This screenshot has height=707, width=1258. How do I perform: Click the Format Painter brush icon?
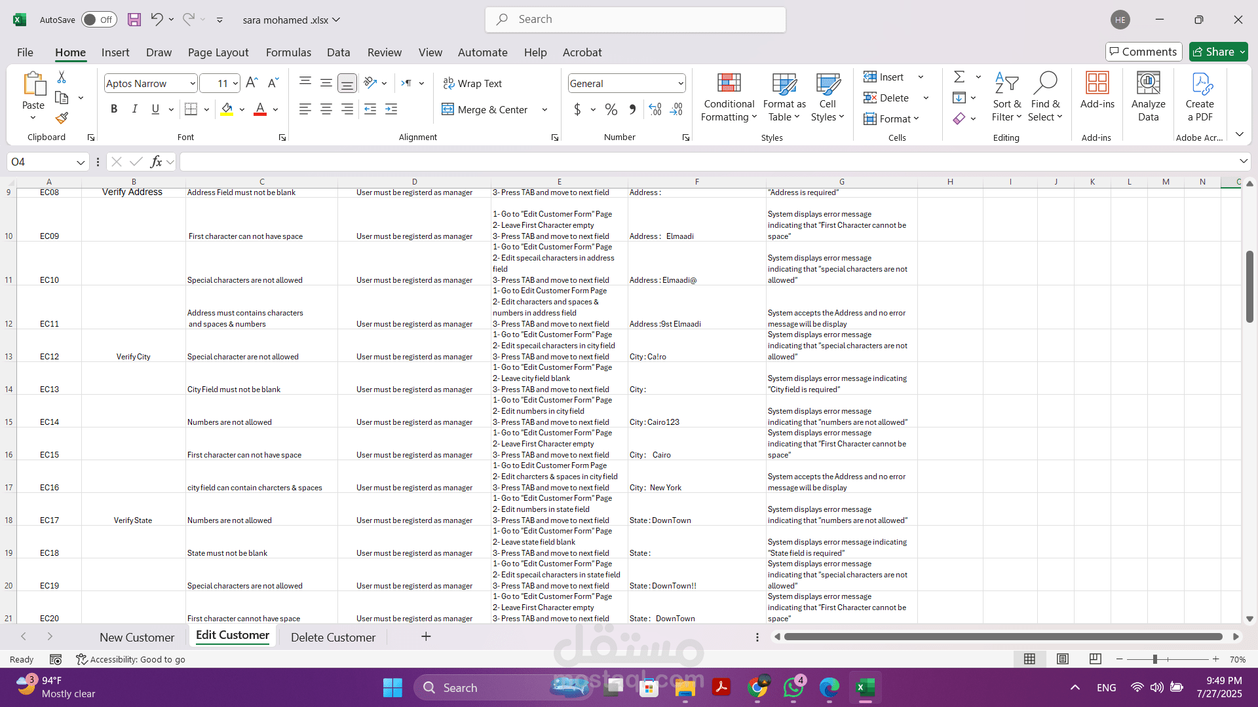(x=62, y=118)
